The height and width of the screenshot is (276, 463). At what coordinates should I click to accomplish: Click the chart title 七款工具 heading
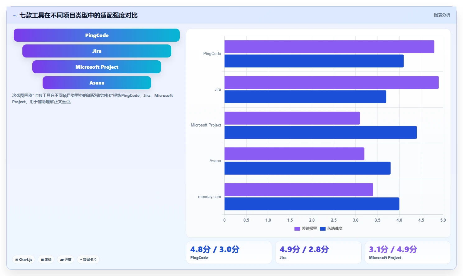click(78, 15)
